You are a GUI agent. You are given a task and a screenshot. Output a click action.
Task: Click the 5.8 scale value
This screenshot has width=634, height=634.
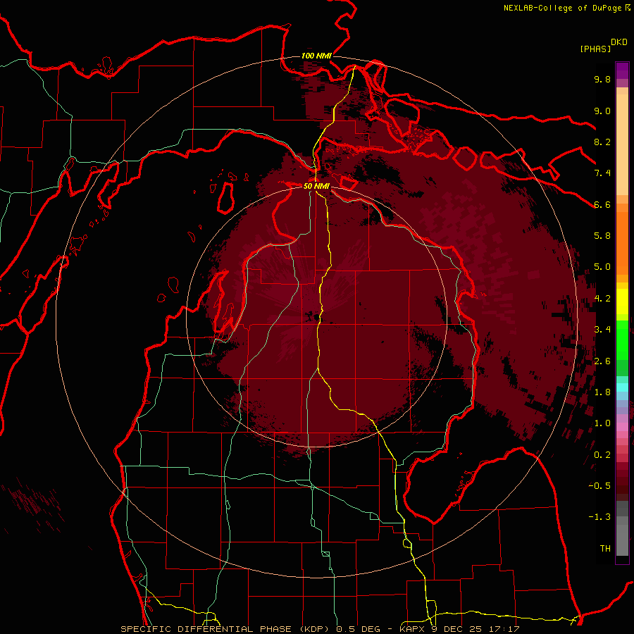point(602,236)
